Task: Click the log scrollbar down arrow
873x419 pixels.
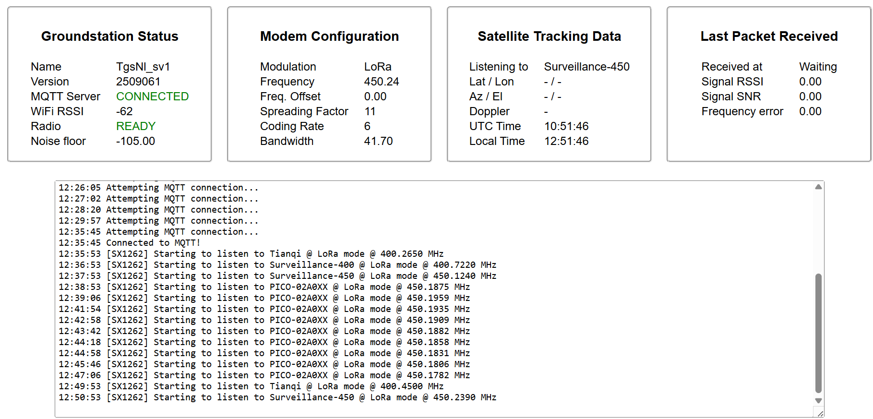Action: pos(818,401)
